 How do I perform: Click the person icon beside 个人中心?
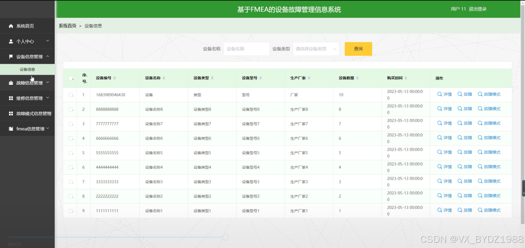tap(11, 41)
